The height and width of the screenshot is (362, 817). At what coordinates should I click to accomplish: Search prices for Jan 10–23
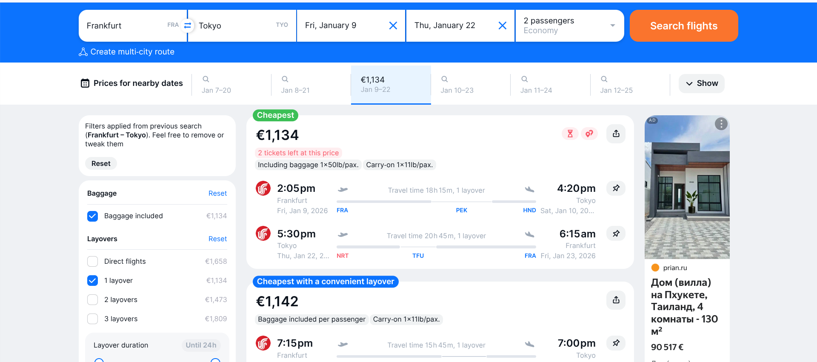(457, 85)
